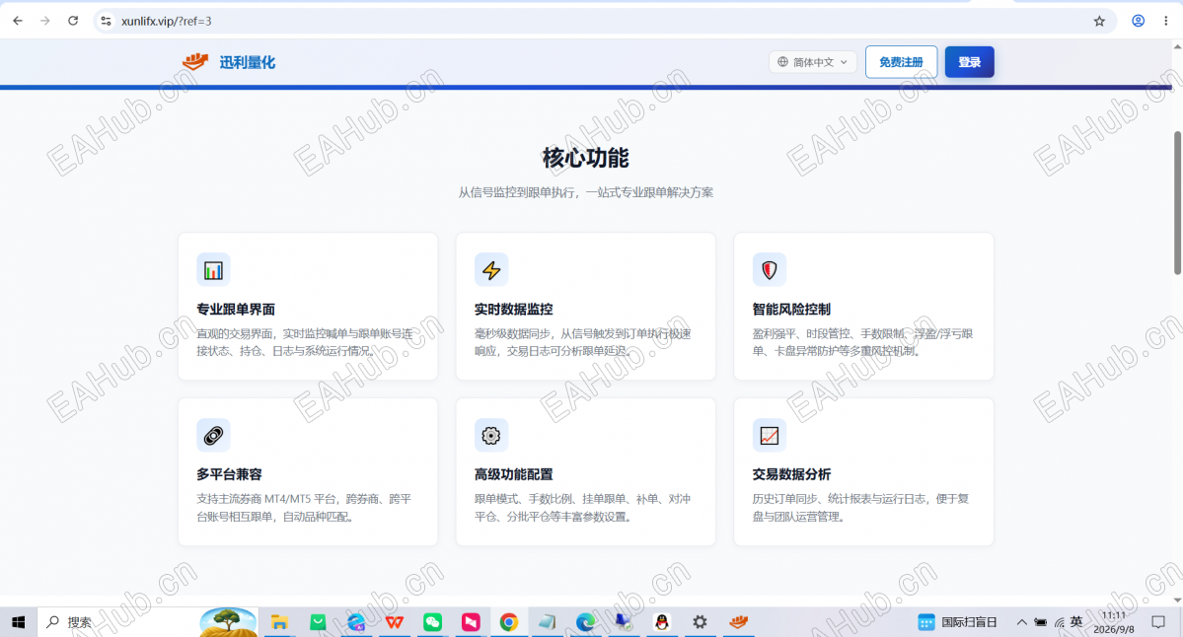Click the 登录 button
Screen dimensions: 1183x637
[970, 62]
